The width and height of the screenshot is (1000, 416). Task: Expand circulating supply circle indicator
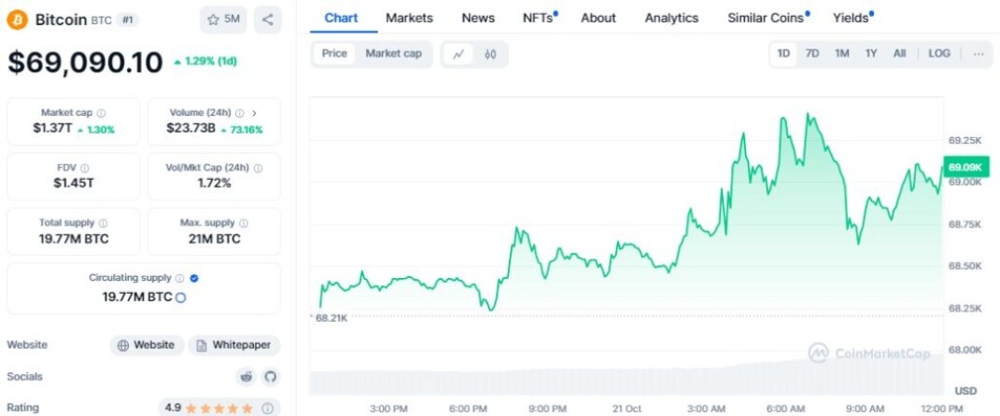click(180, 298)
